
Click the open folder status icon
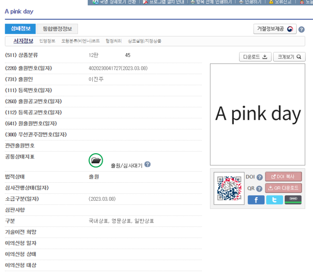click(x=96, y=160)
